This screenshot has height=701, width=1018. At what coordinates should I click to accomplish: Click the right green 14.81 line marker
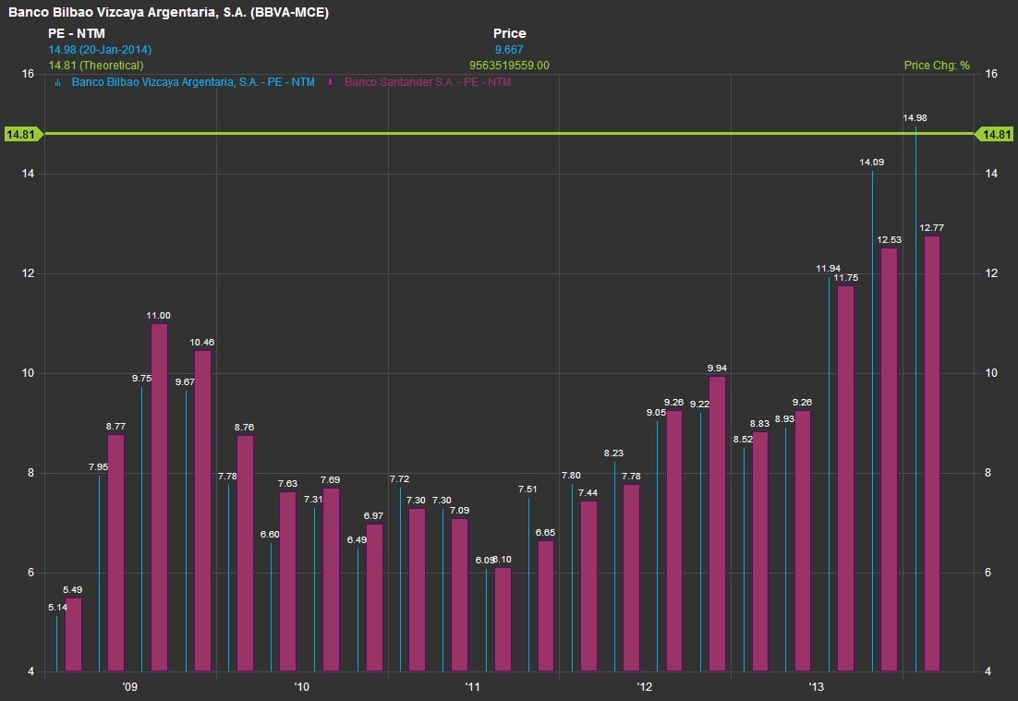pos(994,134)
